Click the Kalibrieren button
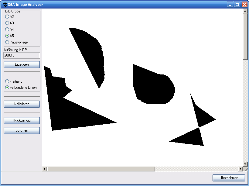Screen dimensions: 249x186 tap(22, 104)
